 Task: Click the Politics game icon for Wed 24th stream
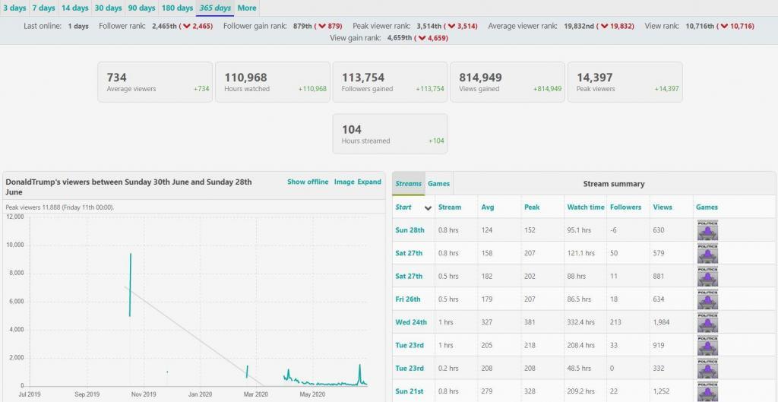pyautogui.click(x=707, y=322)
